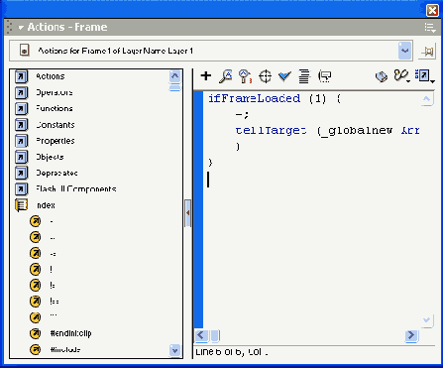Click the script pane scroll up arrow
Image resolution: width=443 pixels, height=368 pixels.
click(x=427, y=98)
